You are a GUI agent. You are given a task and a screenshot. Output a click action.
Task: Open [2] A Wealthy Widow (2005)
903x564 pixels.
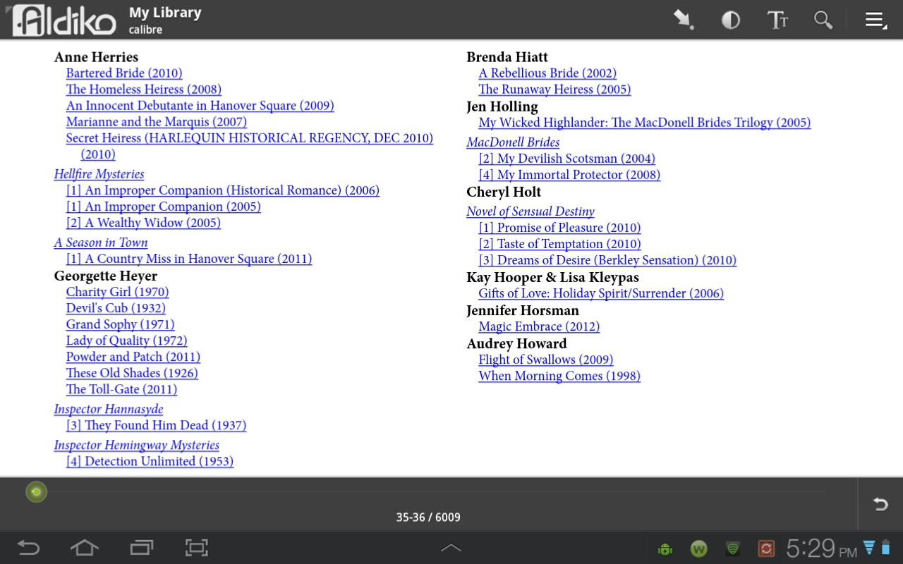tap(143, 223)
